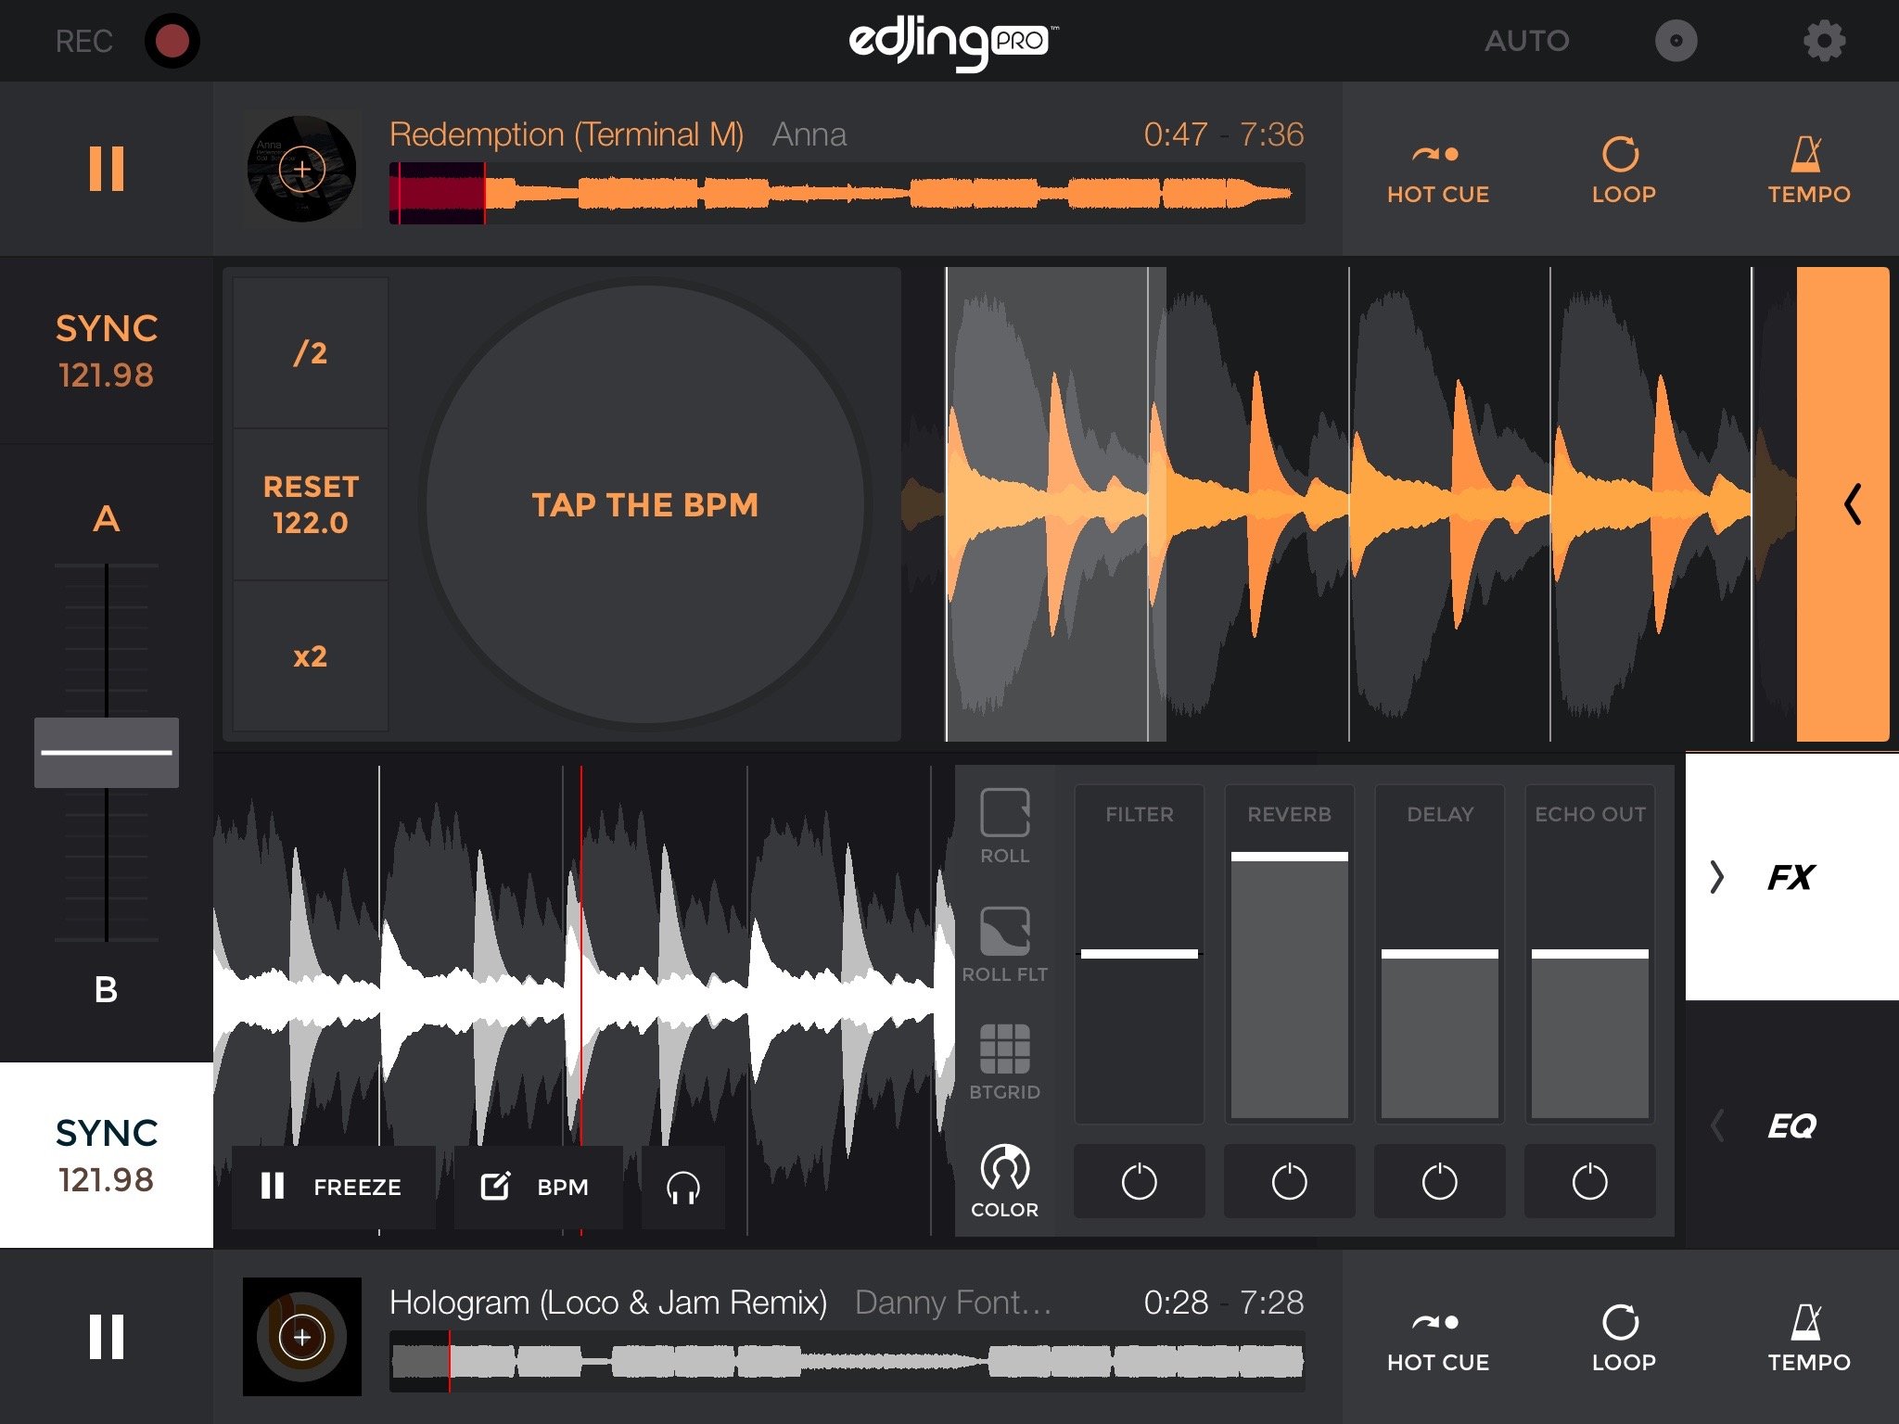Screen dimensions: 1899x1424
Task: Reset BPM to 122.0
Action: pyautogui.click(x=311, y=504)
